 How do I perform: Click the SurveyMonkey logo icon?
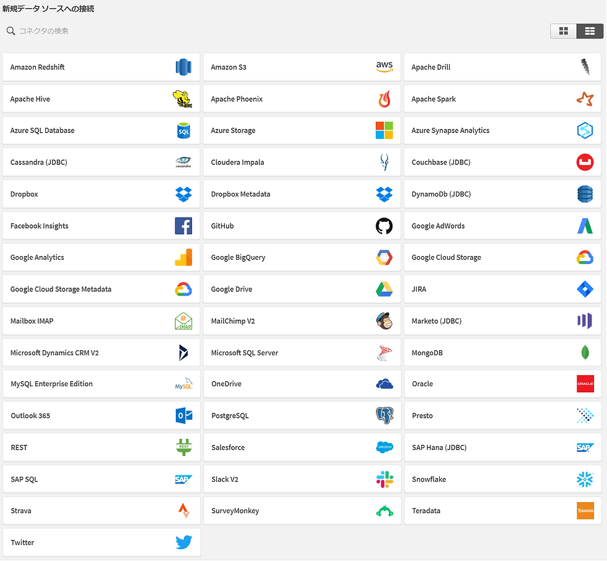tap(385, 511)
